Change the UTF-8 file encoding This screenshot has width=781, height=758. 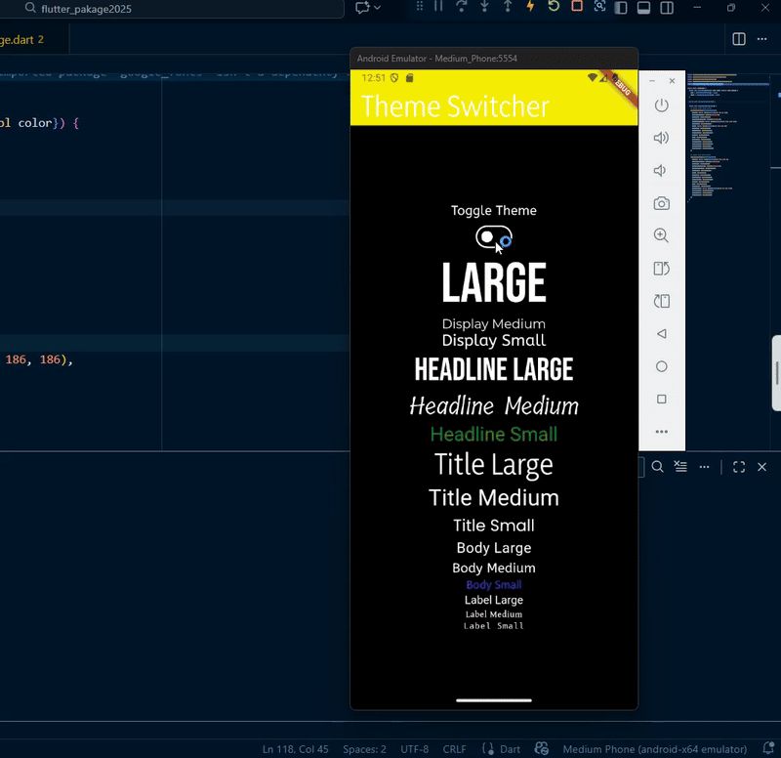click(x=414, y=749)
